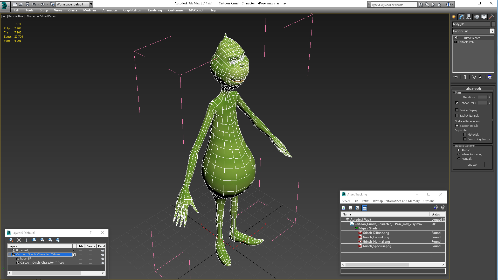This screenshot has width=498, height=280.
Task: Select the Manually update option
Action: coord(459,159)
